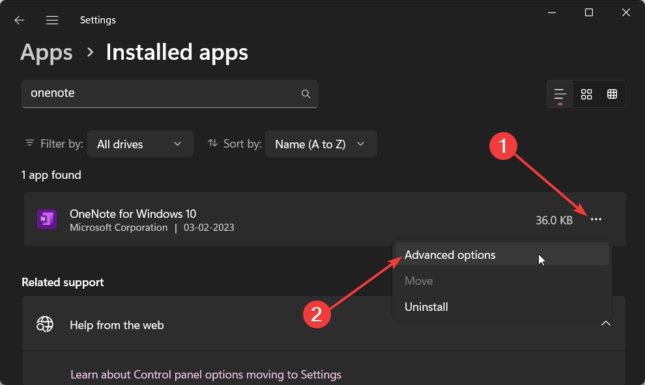645x385 pixels.
Task: Navigate to Apps in the breadcrumb
Action: click(x=46, y=53)
